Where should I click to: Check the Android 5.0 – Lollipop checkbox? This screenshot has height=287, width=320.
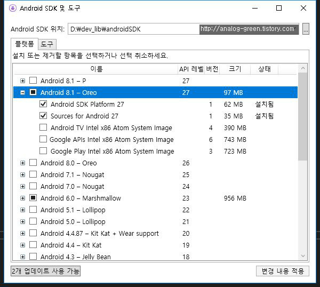coord(33,221)
